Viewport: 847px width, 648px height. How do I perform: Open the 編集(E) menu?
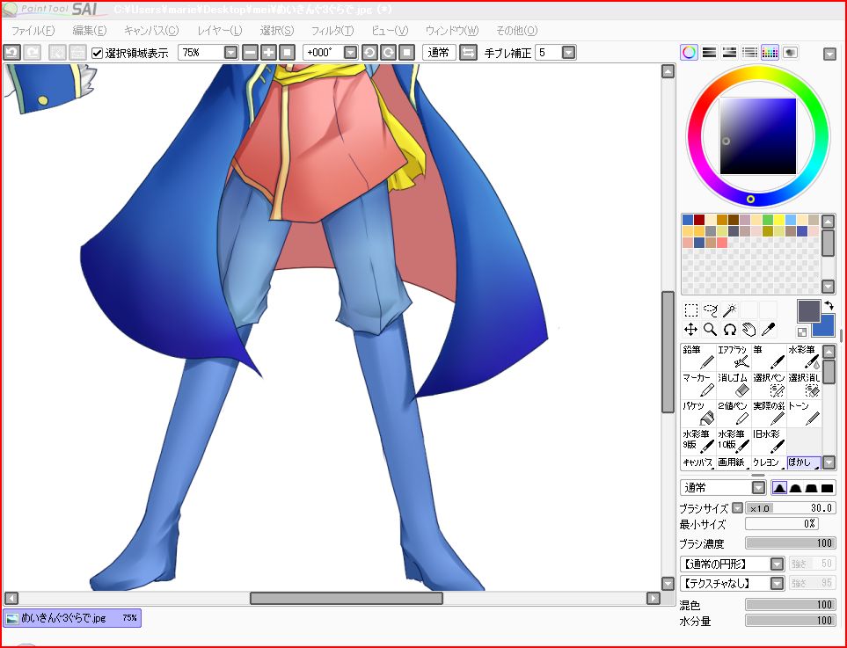click(90, 31)
